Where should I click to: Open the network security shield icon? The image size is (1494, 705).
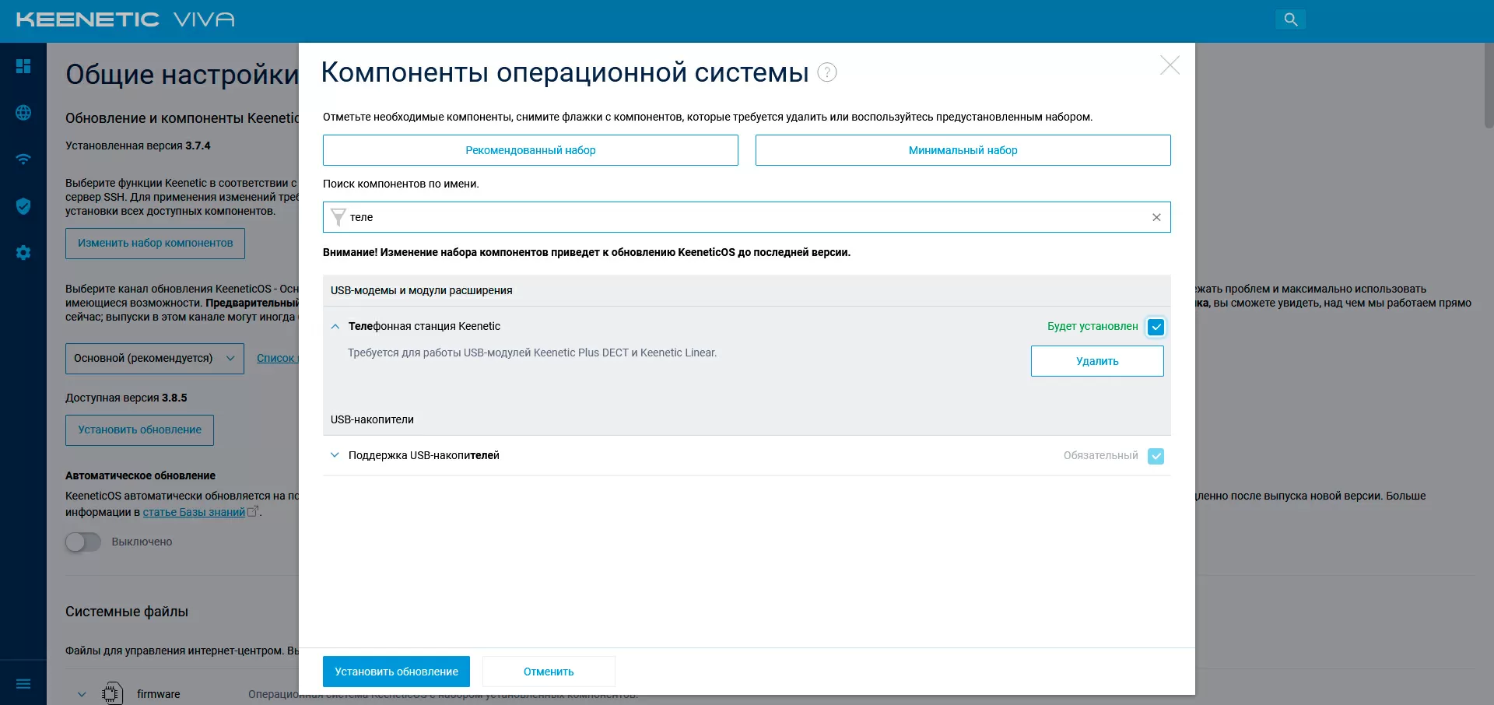(23, 206)
